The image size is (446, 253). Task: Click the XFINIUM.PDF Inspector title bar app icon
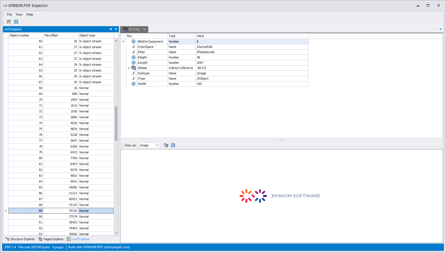[5, 6]
